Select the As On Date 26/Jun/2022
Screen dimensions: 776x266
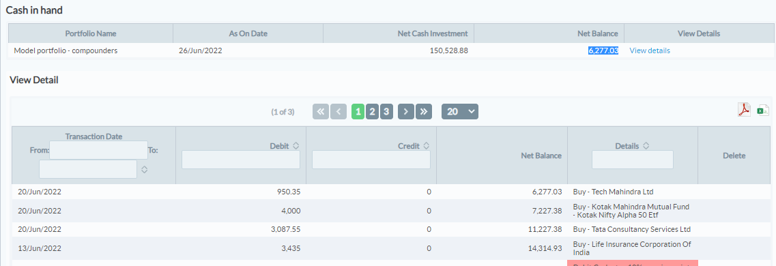(201, 50)
